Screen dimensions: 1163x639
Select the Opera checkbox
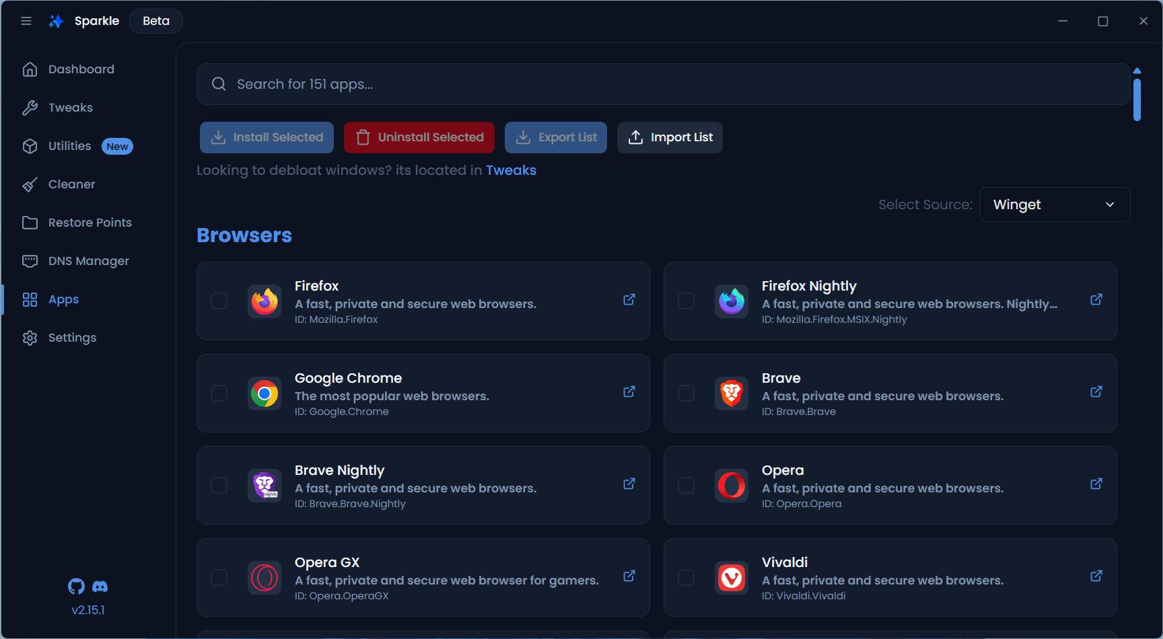686,485
